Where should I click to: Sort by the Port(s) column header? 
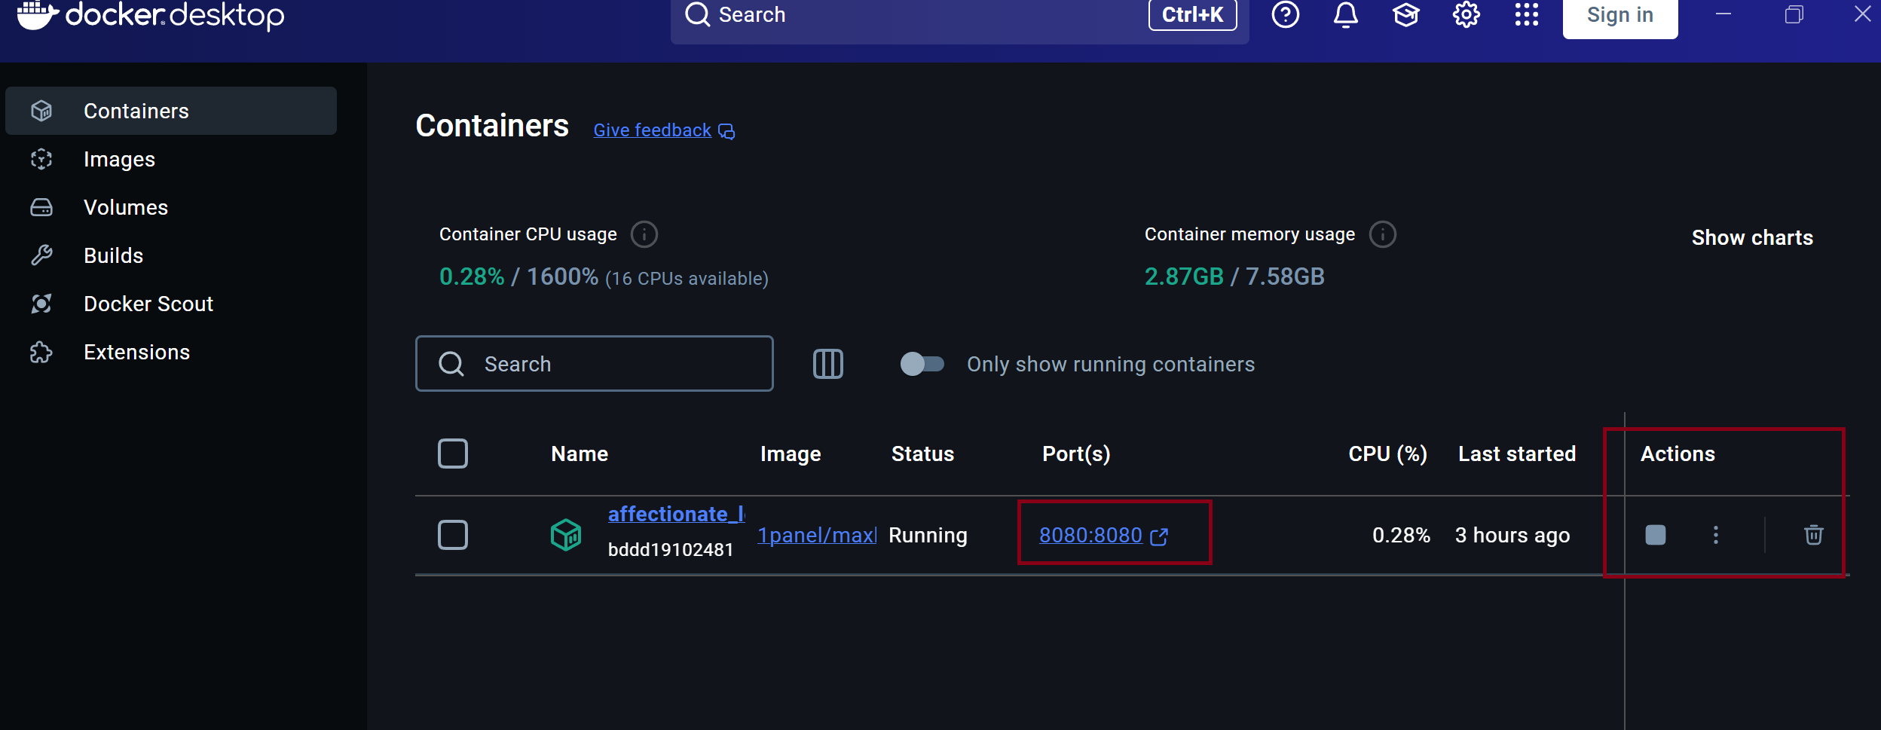point(1076,454)
